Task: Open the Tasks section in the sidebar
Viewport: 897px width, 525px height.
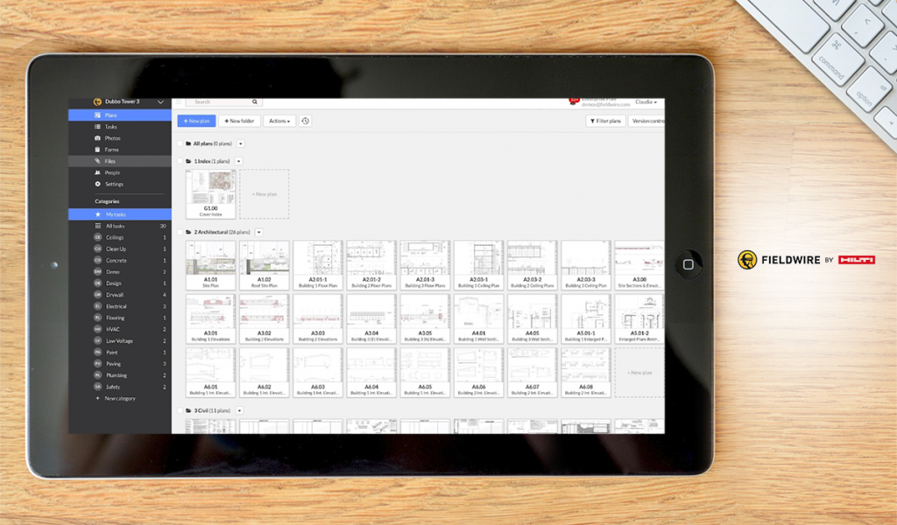Action: pyautogui.click(x=112, y=127)
